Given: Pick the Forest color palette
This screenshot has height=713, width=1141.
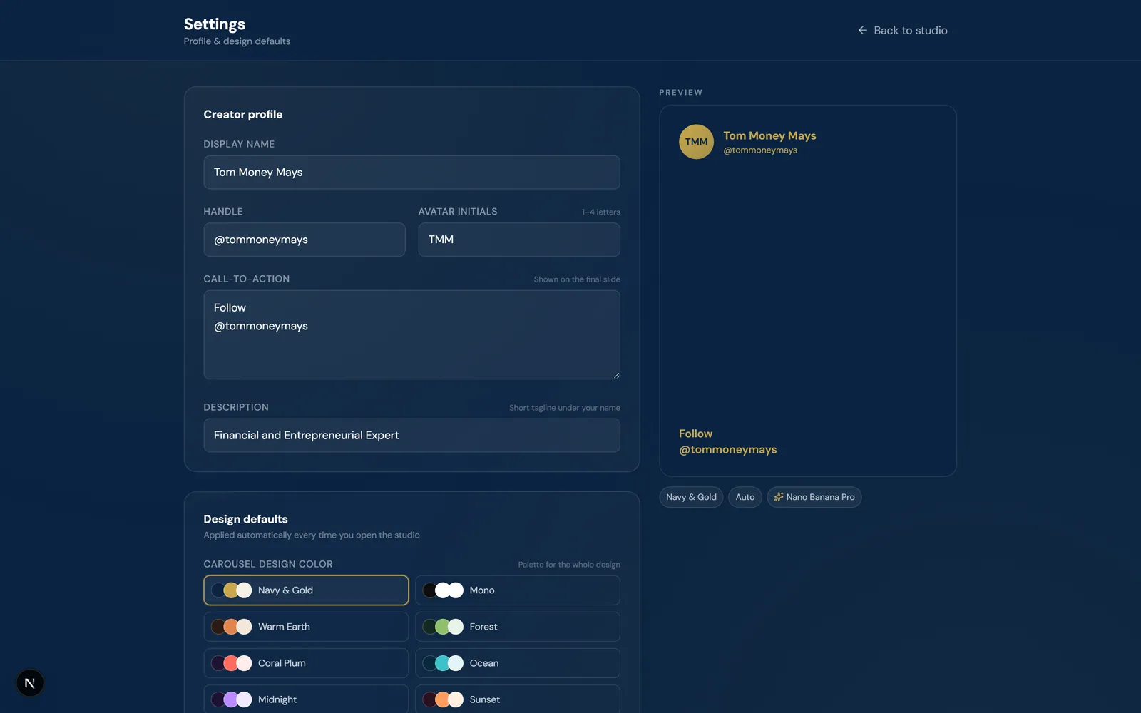Looking at the screenshot, I should pos(518,627).
